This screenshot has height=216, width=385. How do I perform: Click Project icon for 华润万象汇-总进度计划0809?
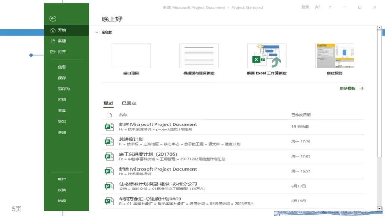click(109, 201)
